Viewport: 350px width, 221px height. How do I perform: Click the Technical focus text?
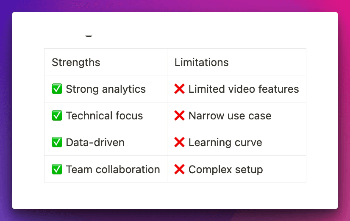tap(104, 116)
